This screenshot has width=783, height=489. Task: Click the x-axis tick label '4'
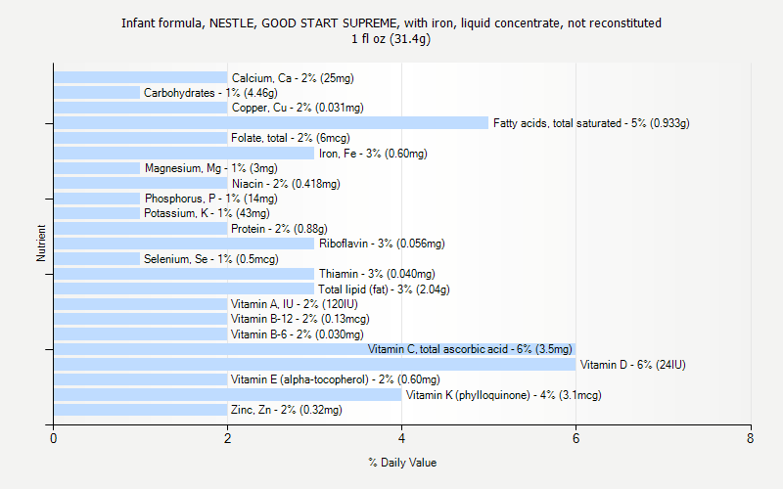(402, 438)
